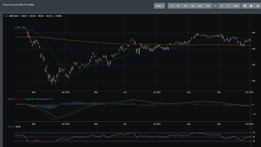Click the RSI (14) indicator label
The image size is (261, 147).
(x=12, y=127)
